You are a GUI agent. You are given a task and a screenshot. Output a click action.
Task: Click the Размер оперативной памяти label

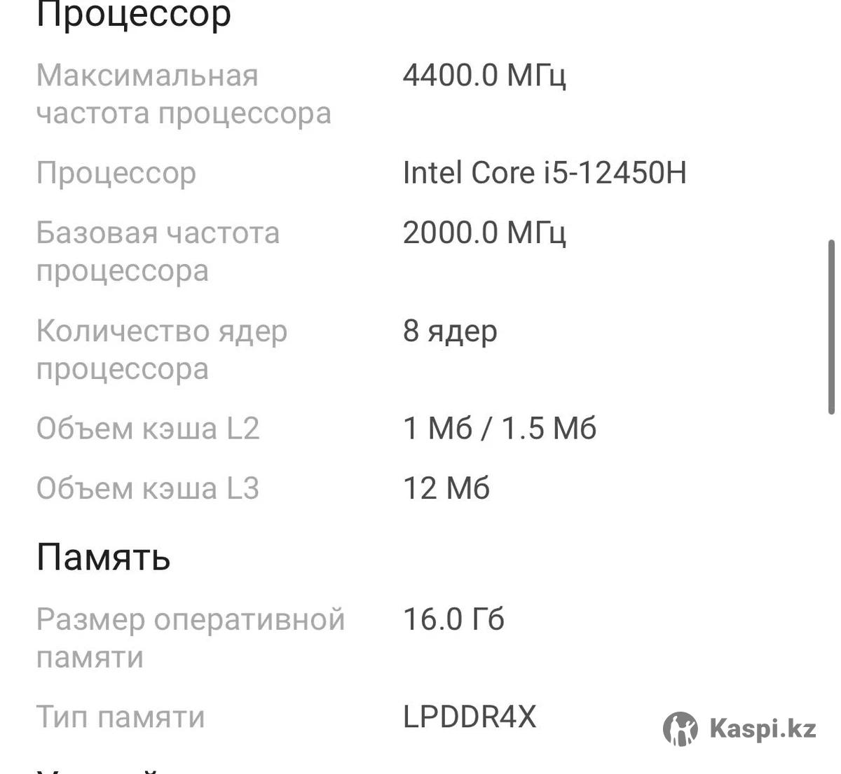190,638
